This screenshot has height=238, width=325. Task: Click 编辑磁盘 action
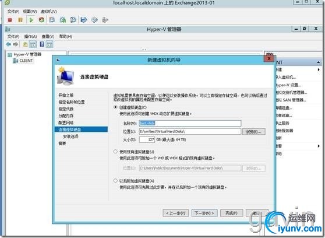pyautogui.click(x=284, y=108)
